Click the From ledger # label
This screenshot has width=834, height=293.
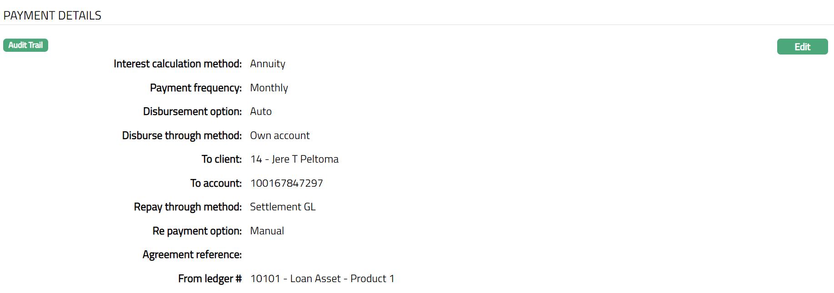210,278
